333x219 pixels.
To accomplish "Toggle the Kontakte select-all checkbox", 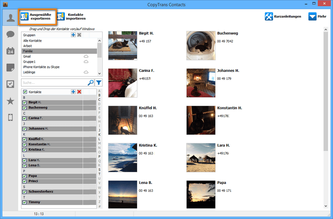I will pyautogui.click(x=25, y=92).
